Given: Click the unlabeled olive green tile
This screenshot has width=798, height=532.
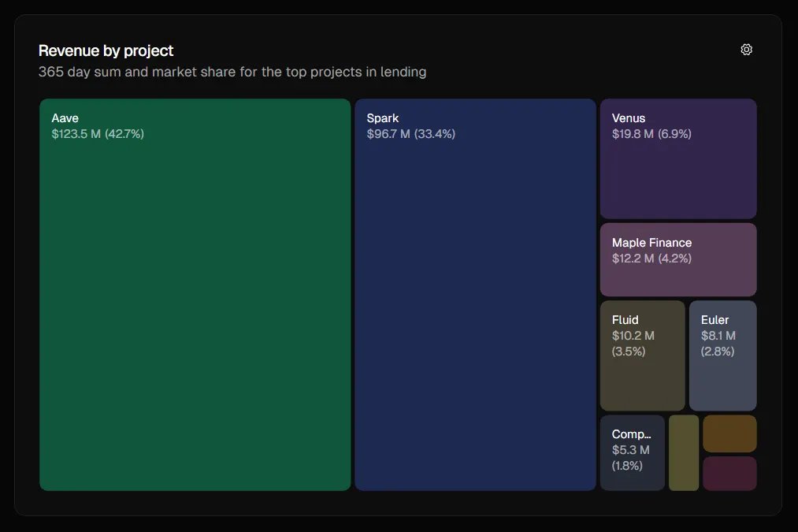Looking at the screenshot, I should pos(683,453).
